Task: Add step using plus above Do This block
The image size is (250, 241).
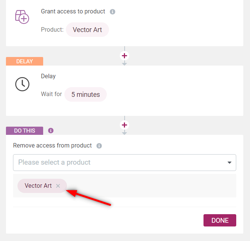Action: pyautogui.click(x=124, y=125)
